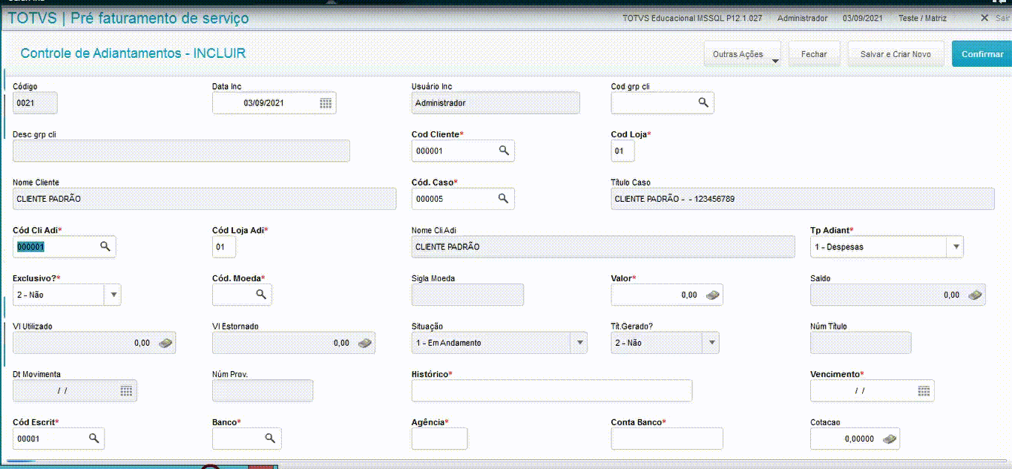Focus the Código field
The height and width of the screenshot is (469, 1012).
[x=35, y=103]
